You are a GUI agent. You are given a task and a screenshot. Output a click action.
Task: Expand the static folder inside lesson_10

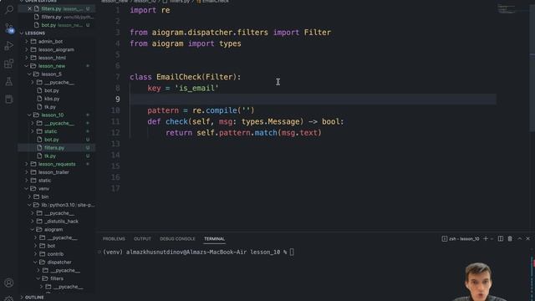50,131
